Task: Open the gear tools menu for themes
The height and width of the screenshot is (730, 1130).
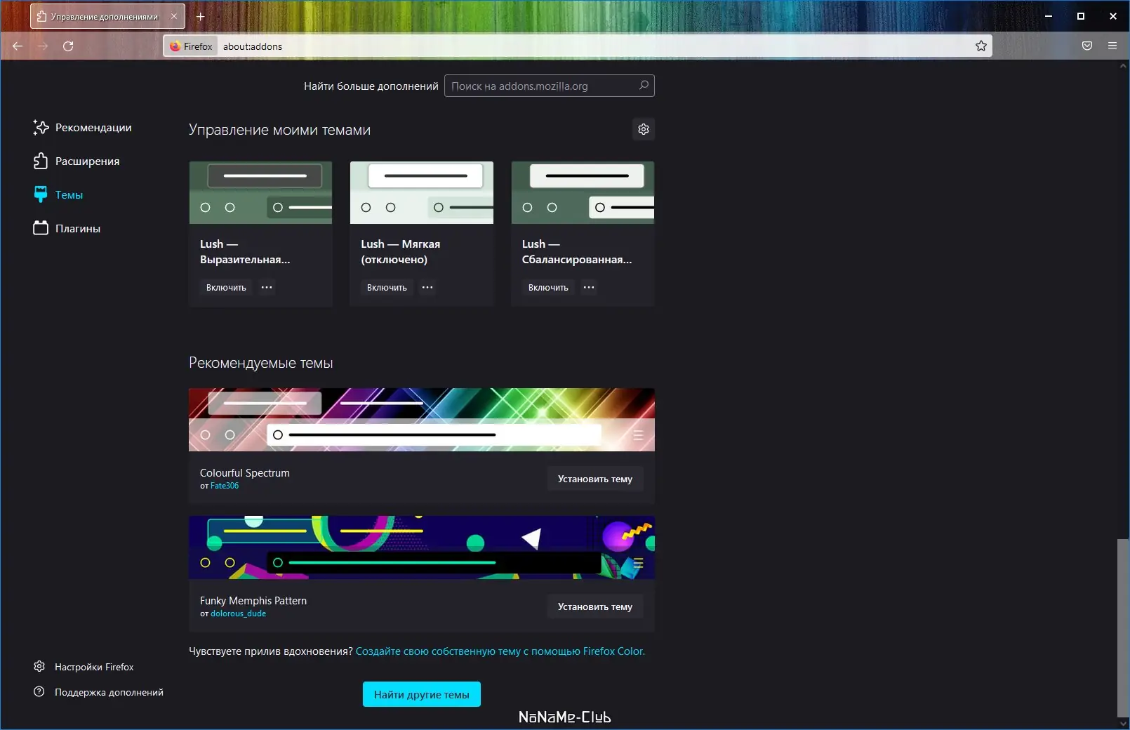Action: (644, 129)
